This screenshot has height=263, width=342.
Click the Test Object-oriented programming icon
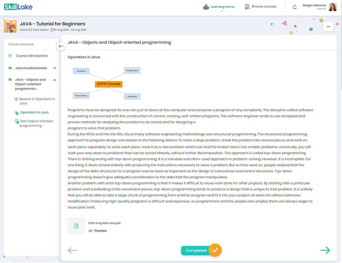point(17,121)
